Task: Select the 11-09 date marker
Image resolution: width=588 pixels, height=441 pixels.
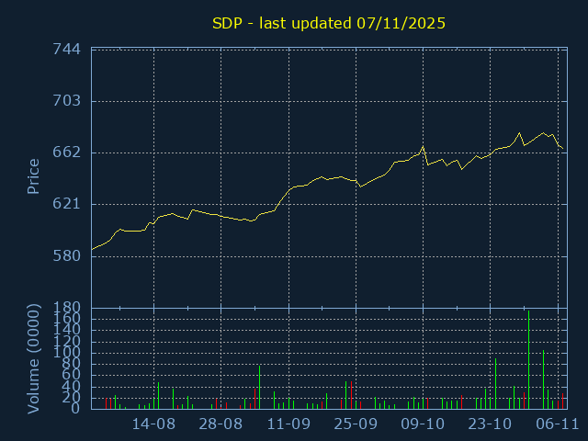Action: point(288,424)
